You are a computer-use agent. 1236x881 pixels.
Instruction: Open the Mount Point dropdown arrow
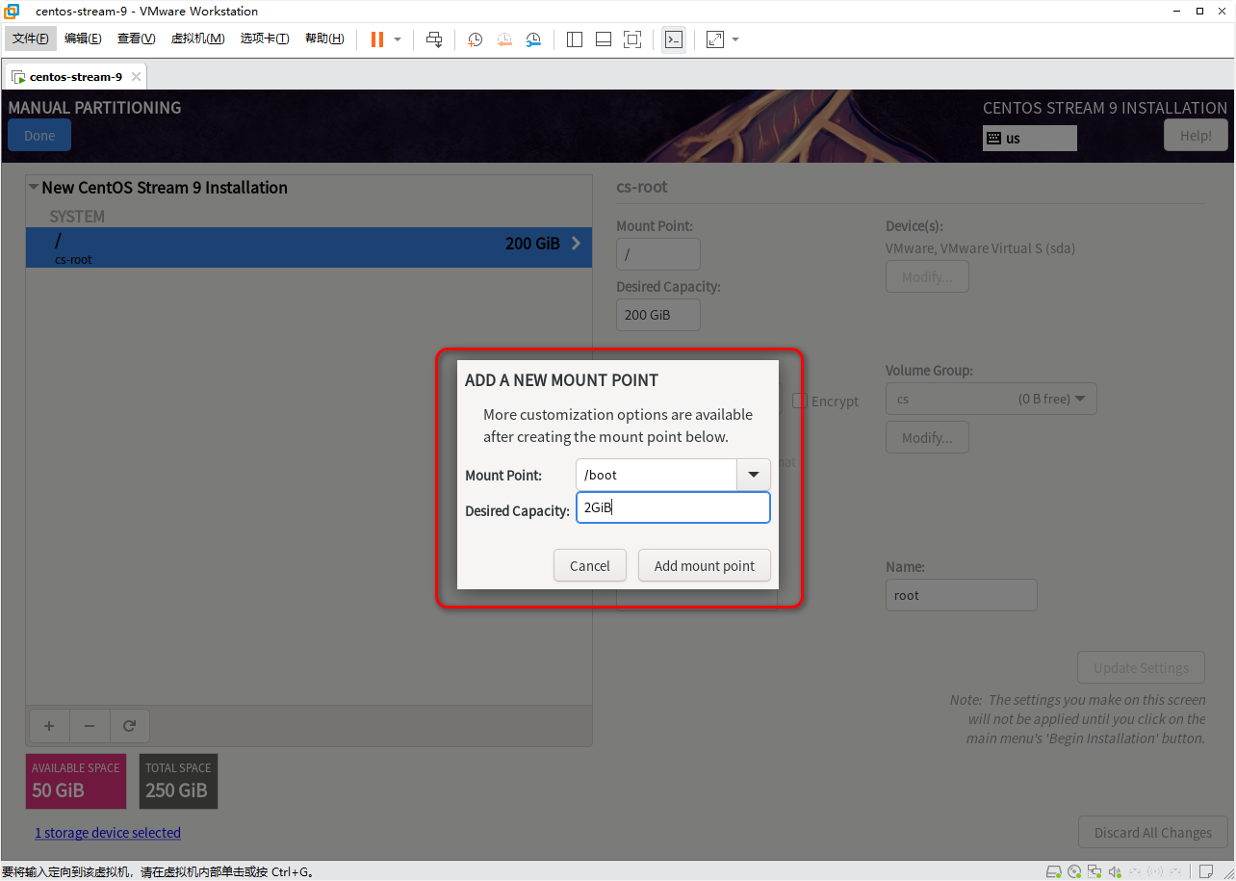pos(753,475)
